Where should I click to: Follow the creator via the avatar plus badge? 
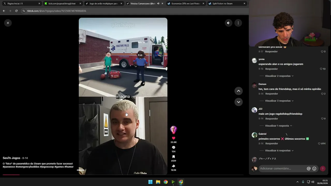point(174,133)
